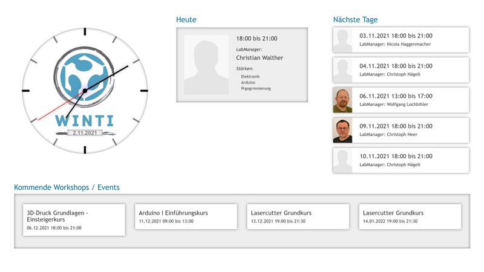The width and height of the screenshot is (484, 272).
Task: Click the date 2.11.2021 on the clock
Action: (85, 133)
